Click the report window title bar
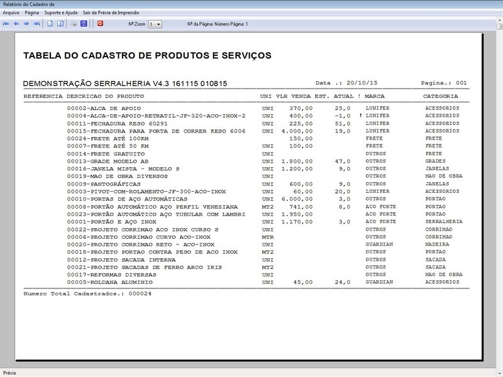Viewport: 503px width, 377px height. (189, 3)
